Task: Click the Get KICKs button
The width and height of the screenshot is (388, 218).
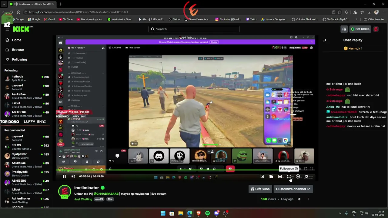Action: pyautogui.click(x=360, y=29)
